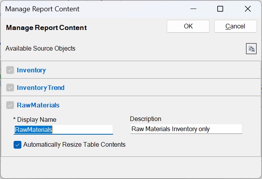Screen dimensions: 262x179
Task: Click the Description field label
Action: tap(145, 119)
